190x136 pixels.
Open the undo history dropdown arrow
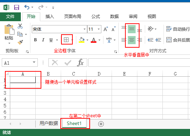[32, 7]
